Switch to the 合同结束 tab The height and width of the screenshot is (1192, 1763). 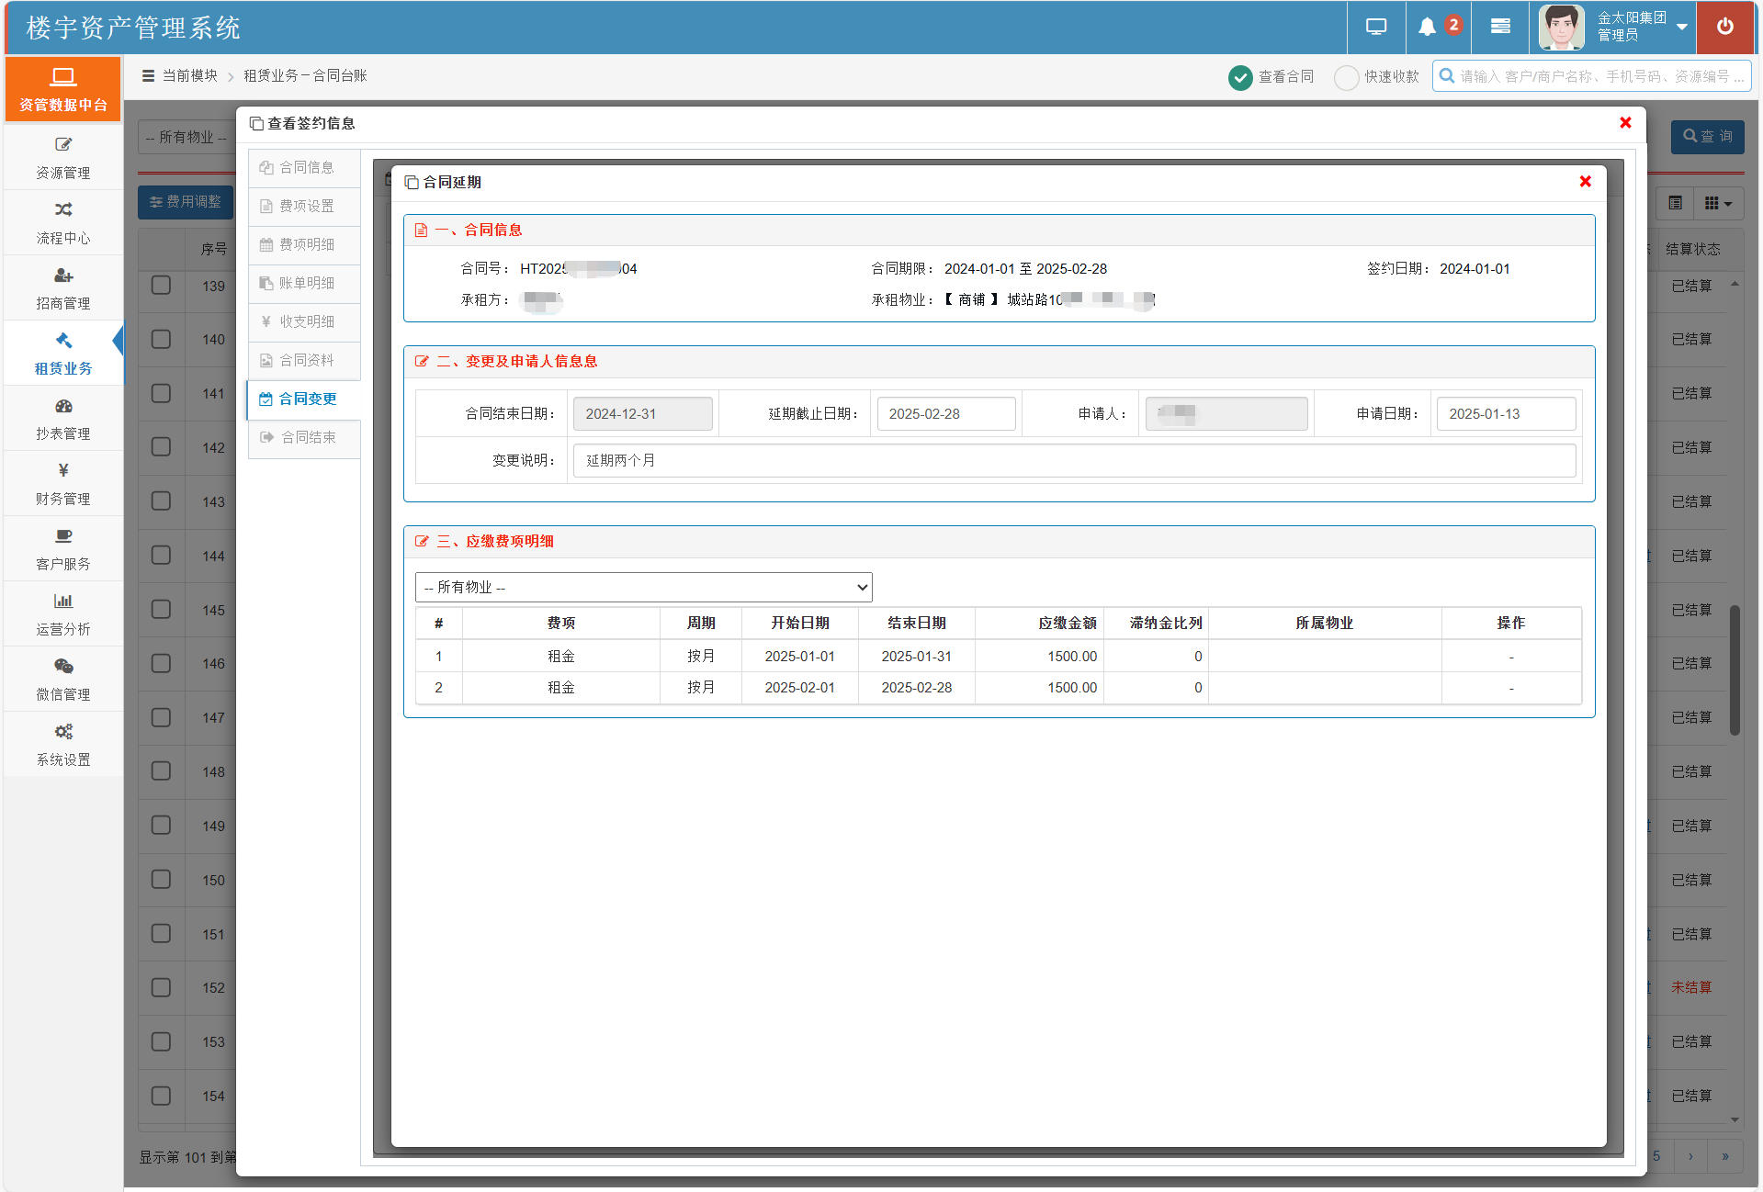(304, 437)
